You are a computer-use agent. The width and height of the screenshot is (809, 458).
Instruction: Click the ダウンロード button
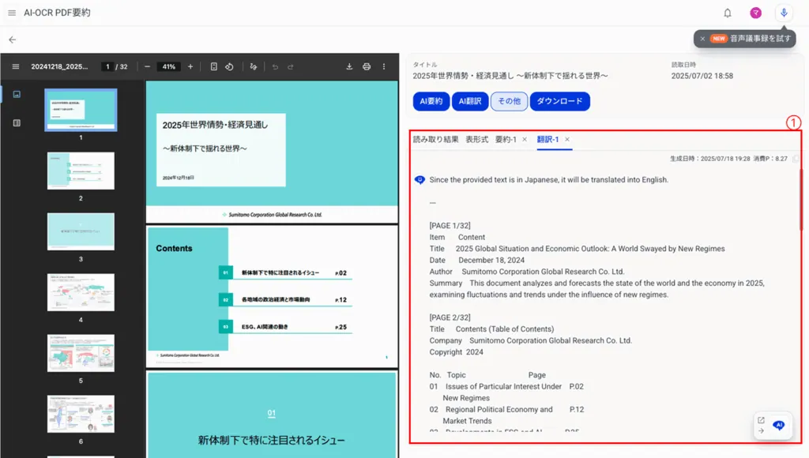[560, 101]
